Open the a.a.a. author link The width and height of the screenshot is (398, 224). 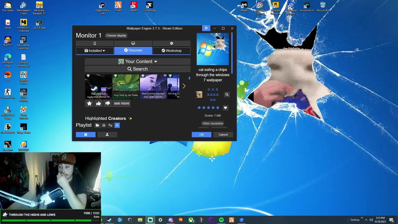(213, 94)
